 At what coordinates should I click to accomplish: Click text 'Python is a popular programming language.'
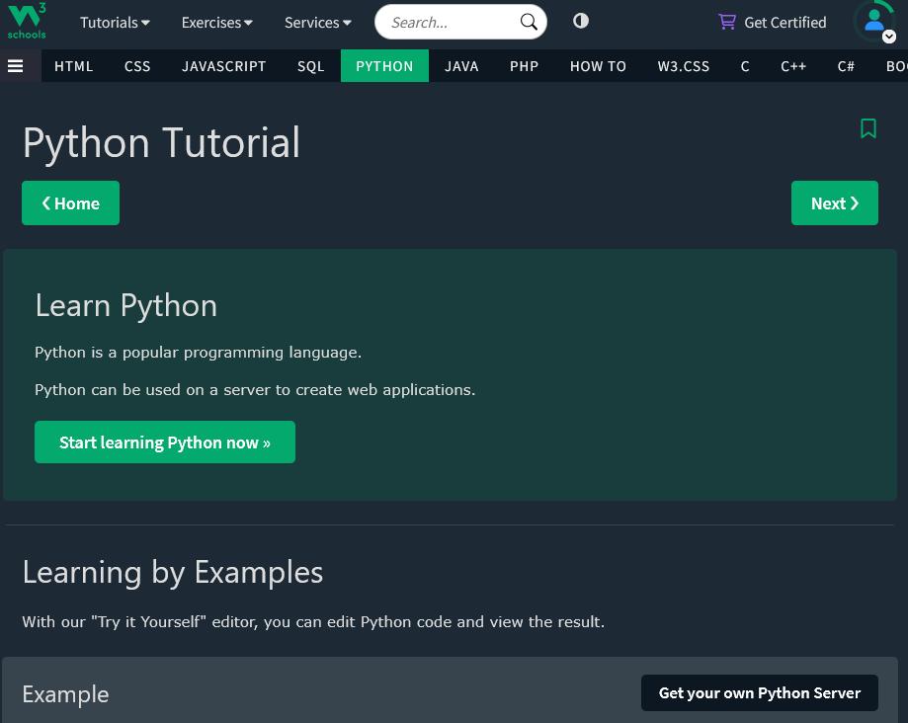(198, 353)
